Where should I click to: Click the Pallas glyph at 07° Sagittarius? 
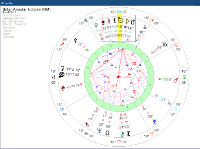pyautogui.click(x=75, y=41)
